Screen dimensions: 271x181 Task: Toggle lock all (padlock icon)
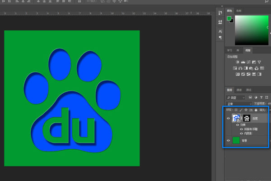point(256,110)
